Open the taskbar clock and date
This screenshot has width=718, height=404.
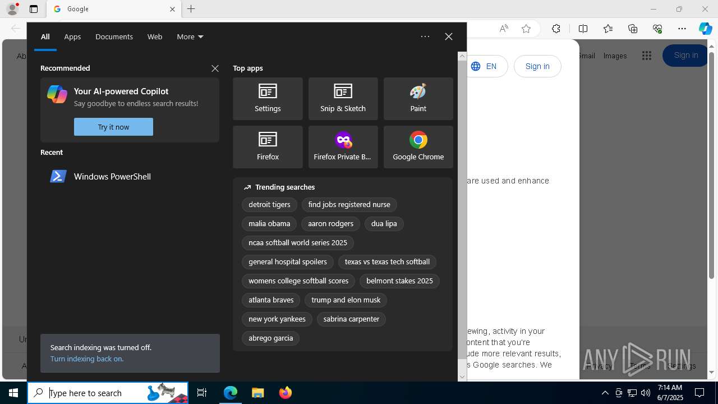pos(670,393)
